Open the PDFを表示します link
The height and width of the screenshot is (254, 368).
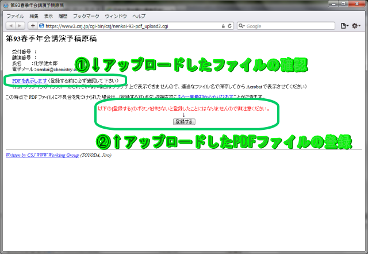[29, 80]
